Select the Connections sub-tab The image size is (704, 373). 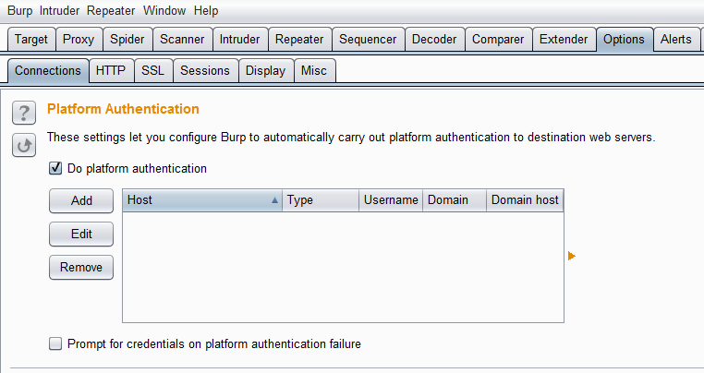click(x=48, y=71)
